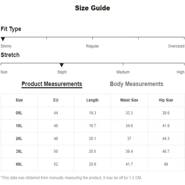Click the High label on the Stretch scale
The height and width of the screenshot is (185, 185).
tap(180, 72)
